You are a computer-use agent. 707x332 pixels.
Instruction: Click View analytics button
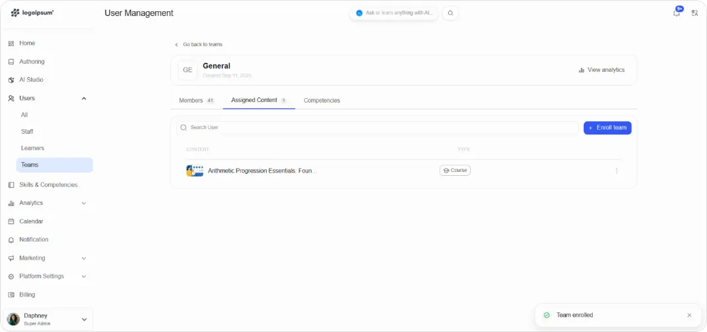[601, 70]
